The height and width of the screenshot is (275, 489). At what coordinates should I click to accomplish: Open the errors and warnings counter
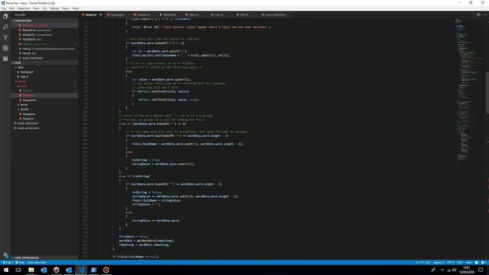(x=8, y=262)
